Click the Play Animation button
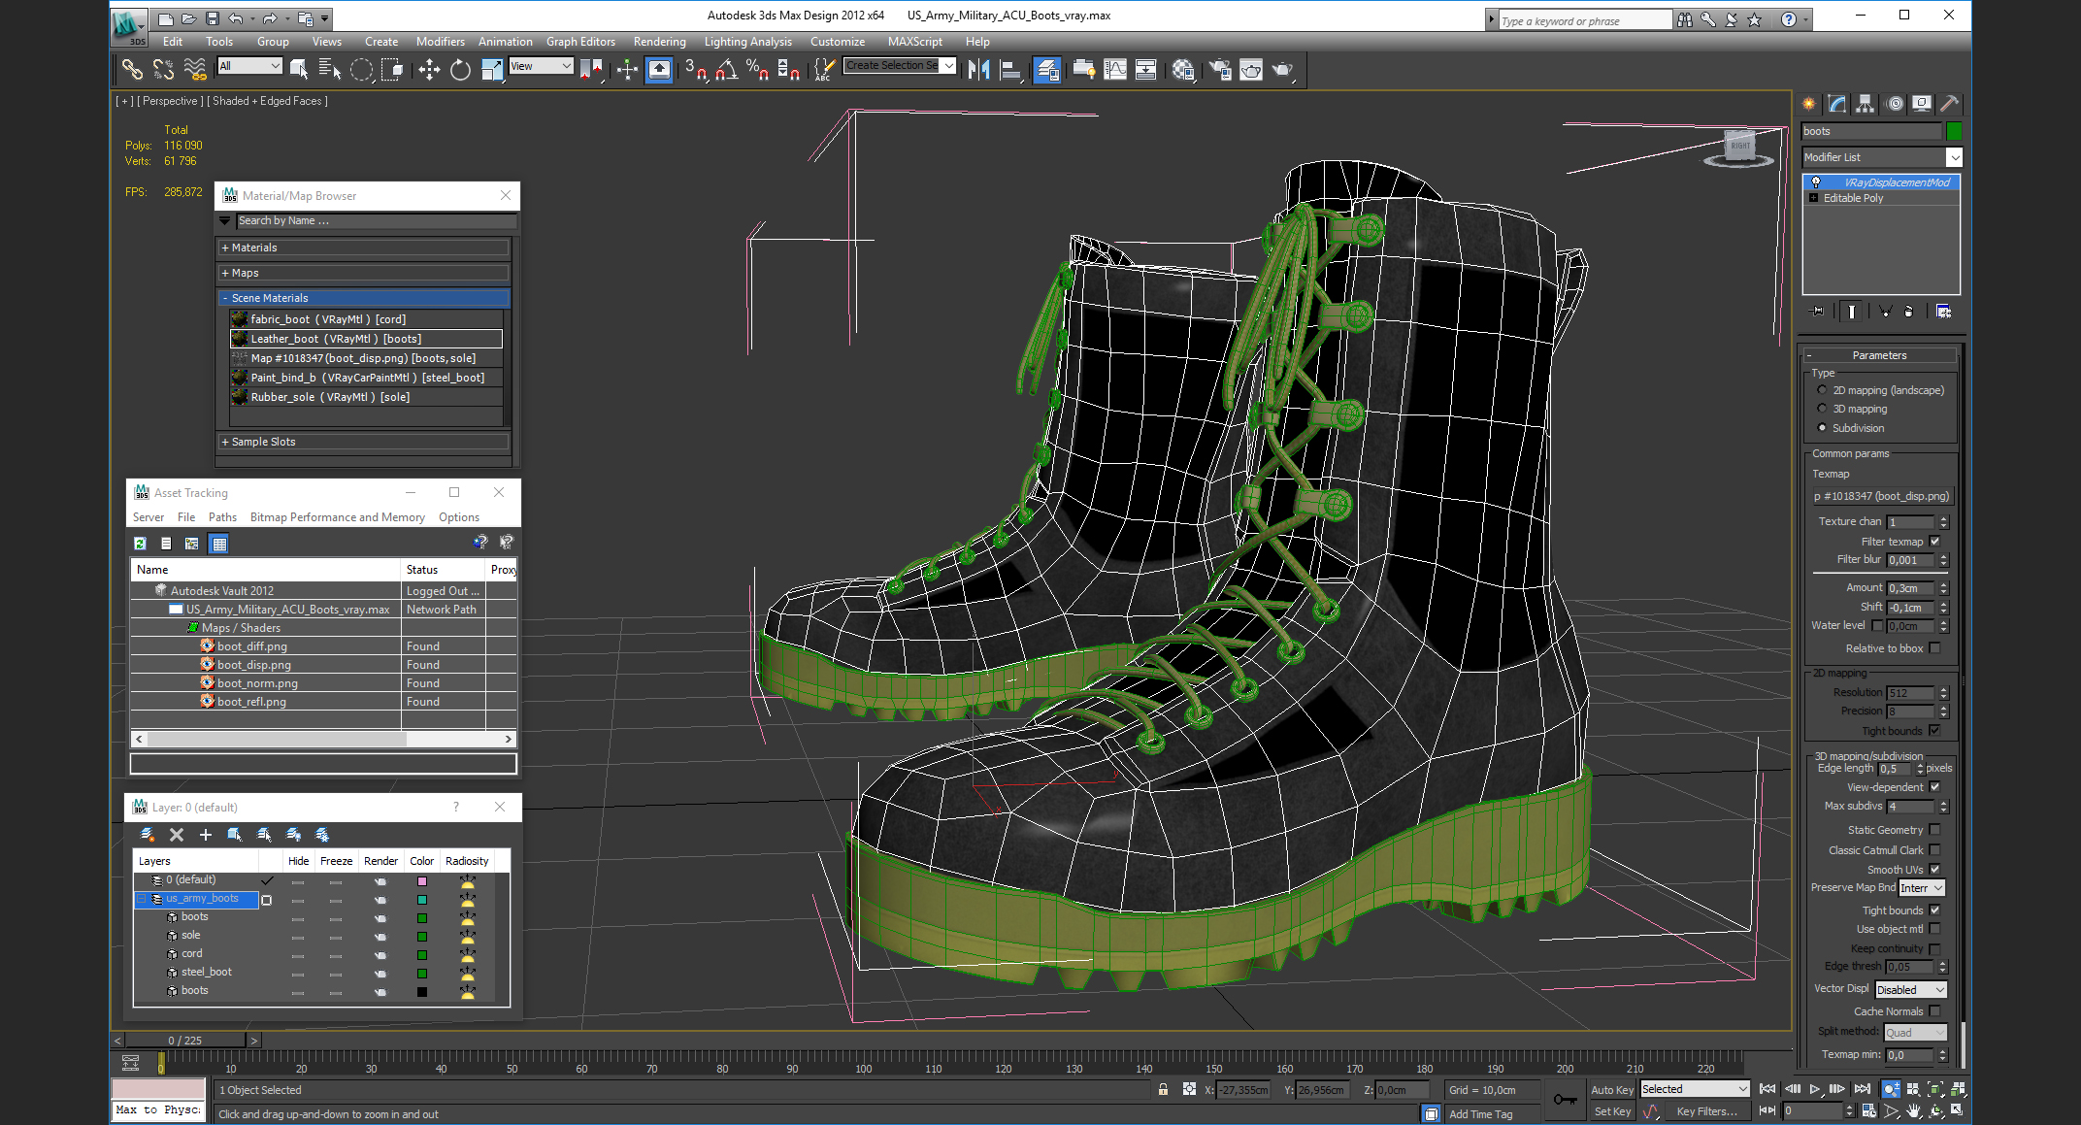The height and width of the screenshot is (1125, 2081). coord(1814,1089)
